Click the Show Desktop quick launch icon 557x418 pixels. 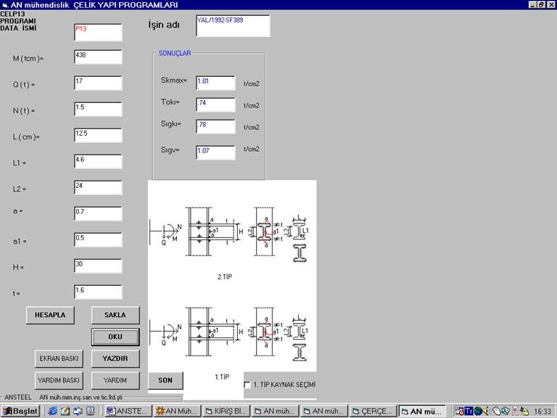pyautogui.click(x=78, y=411)
